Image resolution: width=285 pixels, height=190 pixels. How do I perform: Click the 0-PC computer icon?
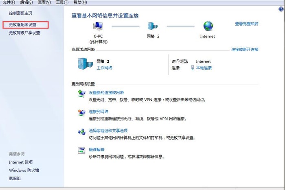(x=98, y=26)
